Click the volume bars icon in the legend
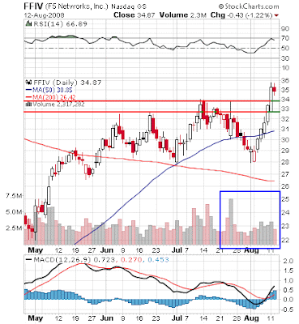Screen dimensions: 299x324 pyautogui.click(x=28, y=104)
